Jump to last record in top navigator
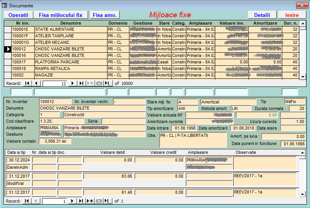Screen dimensions: 310x208 81,83
